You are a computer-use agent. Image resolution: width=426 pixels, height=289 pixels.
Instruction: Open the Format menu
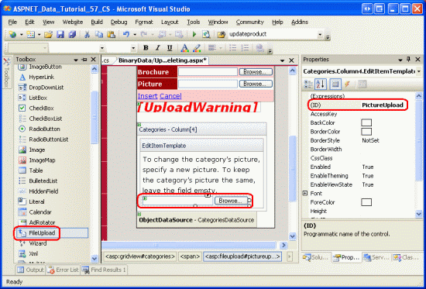pyautogui.click(x=144, y=22)
